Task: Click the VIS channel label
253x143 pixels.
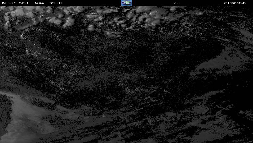Action: pos(176,3)
